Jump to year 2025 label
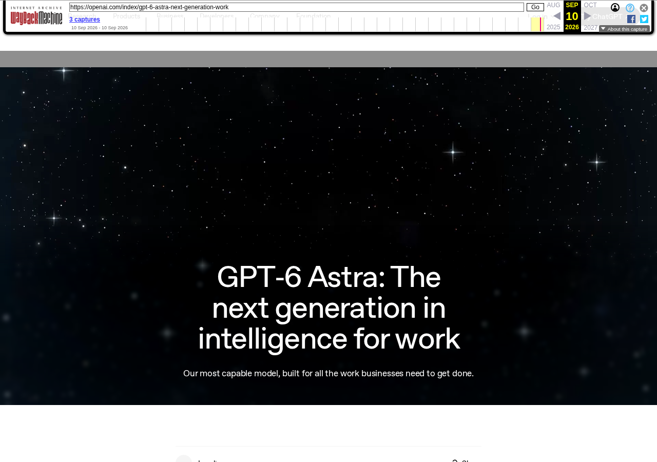The height and width of the screenshot is (462, 657). (x=553, y=27)
